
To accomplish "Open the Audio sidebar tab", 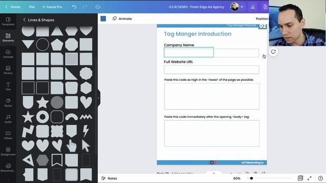I will pos(8,119).
